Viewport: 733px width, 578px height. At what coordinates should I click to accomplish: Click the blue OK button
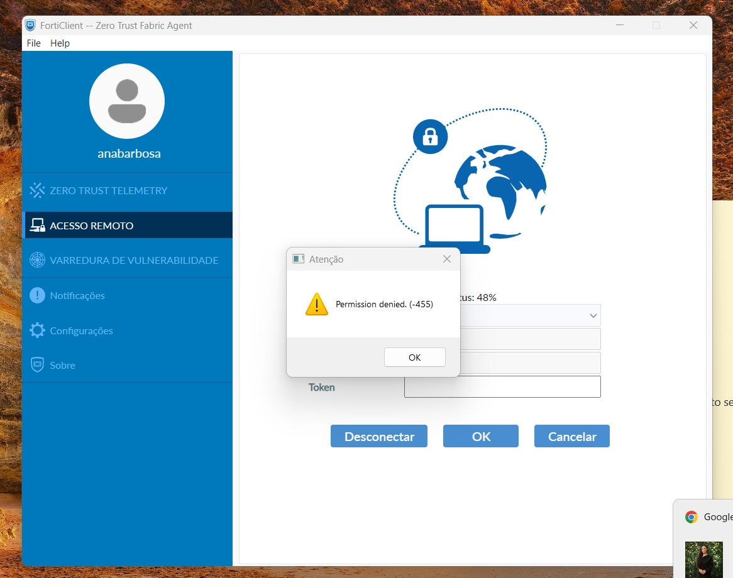[480, 437]
